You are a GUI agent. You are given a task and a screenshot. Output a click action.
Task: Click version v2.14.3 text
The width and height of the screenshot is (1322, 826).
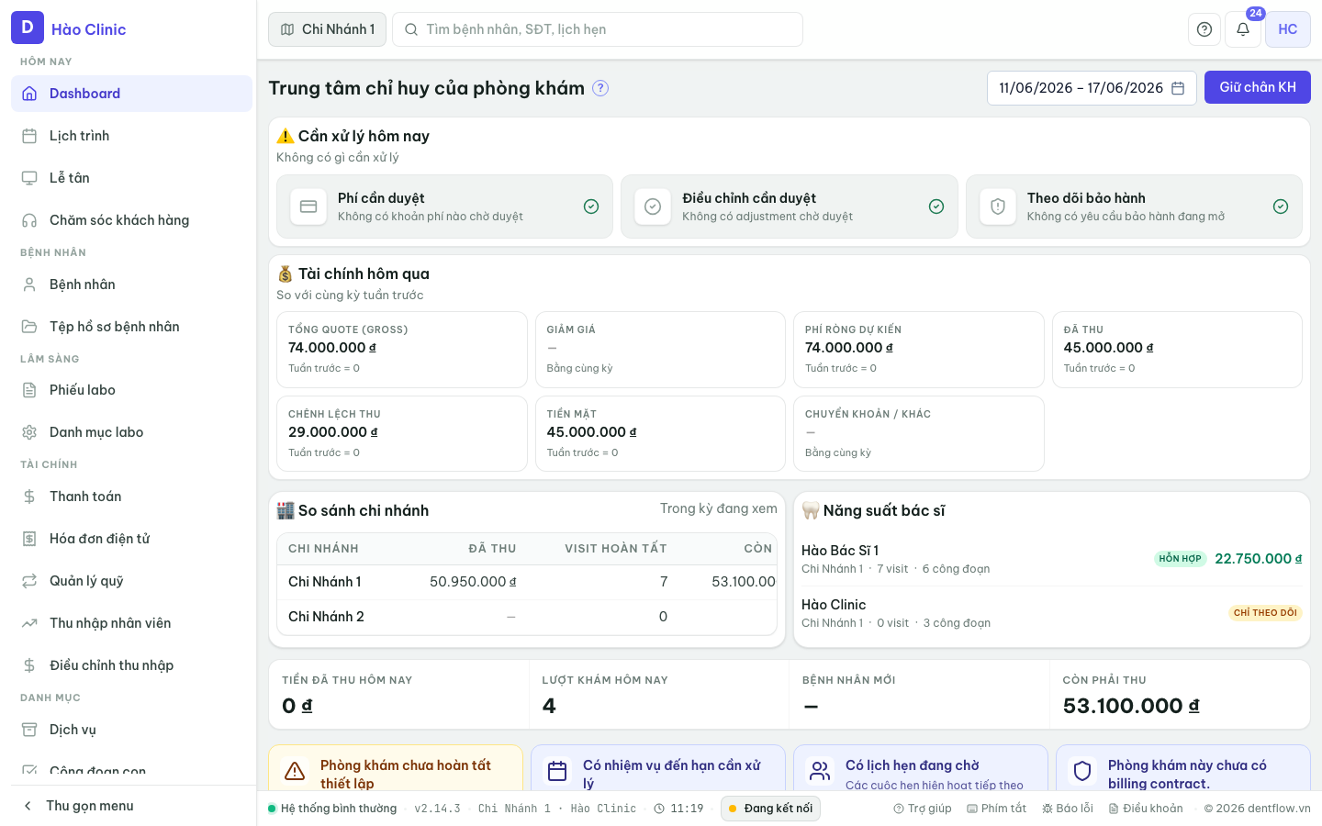[x=437, y=809]
